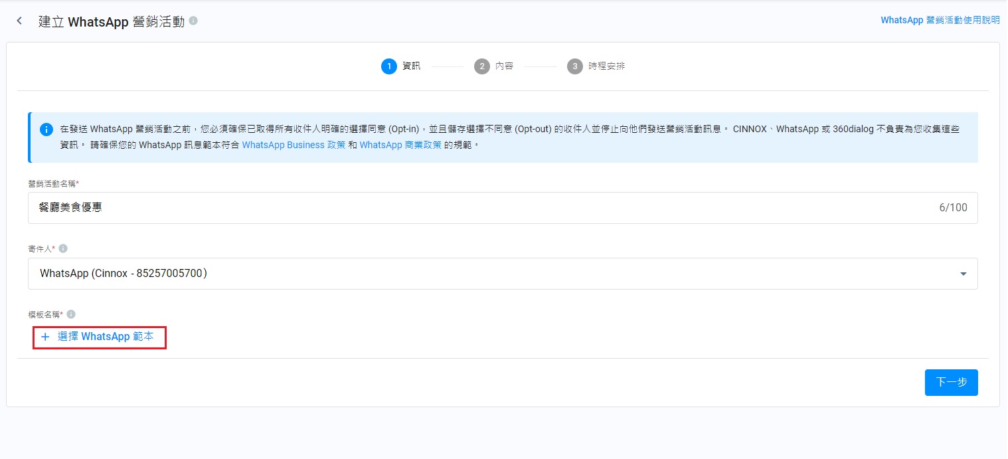Screen dimensions: 1008x459
Task: Click info icon next to 寄件人 label
Action: tap(63, 248)
